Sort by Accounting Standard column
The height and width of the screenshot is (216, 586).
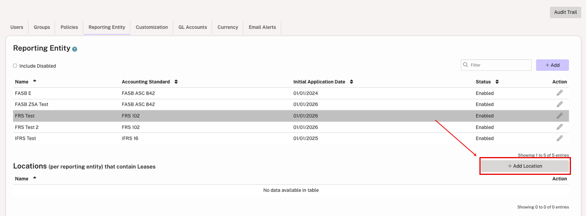(x=150, y=81)
